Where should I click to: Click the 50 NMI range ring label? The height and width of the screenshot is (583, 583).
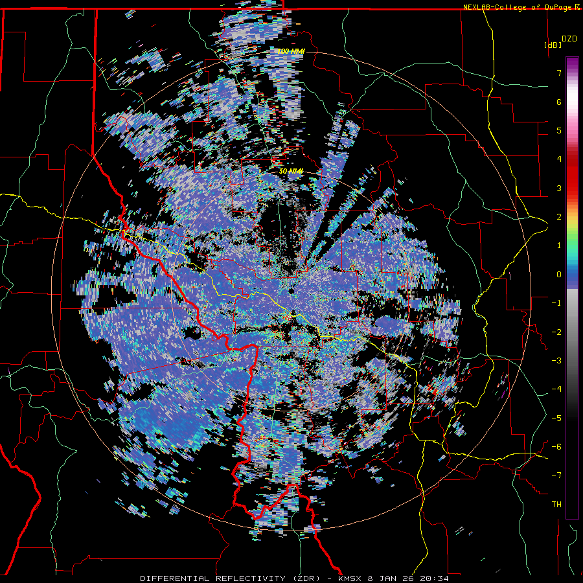click(291, 172)
